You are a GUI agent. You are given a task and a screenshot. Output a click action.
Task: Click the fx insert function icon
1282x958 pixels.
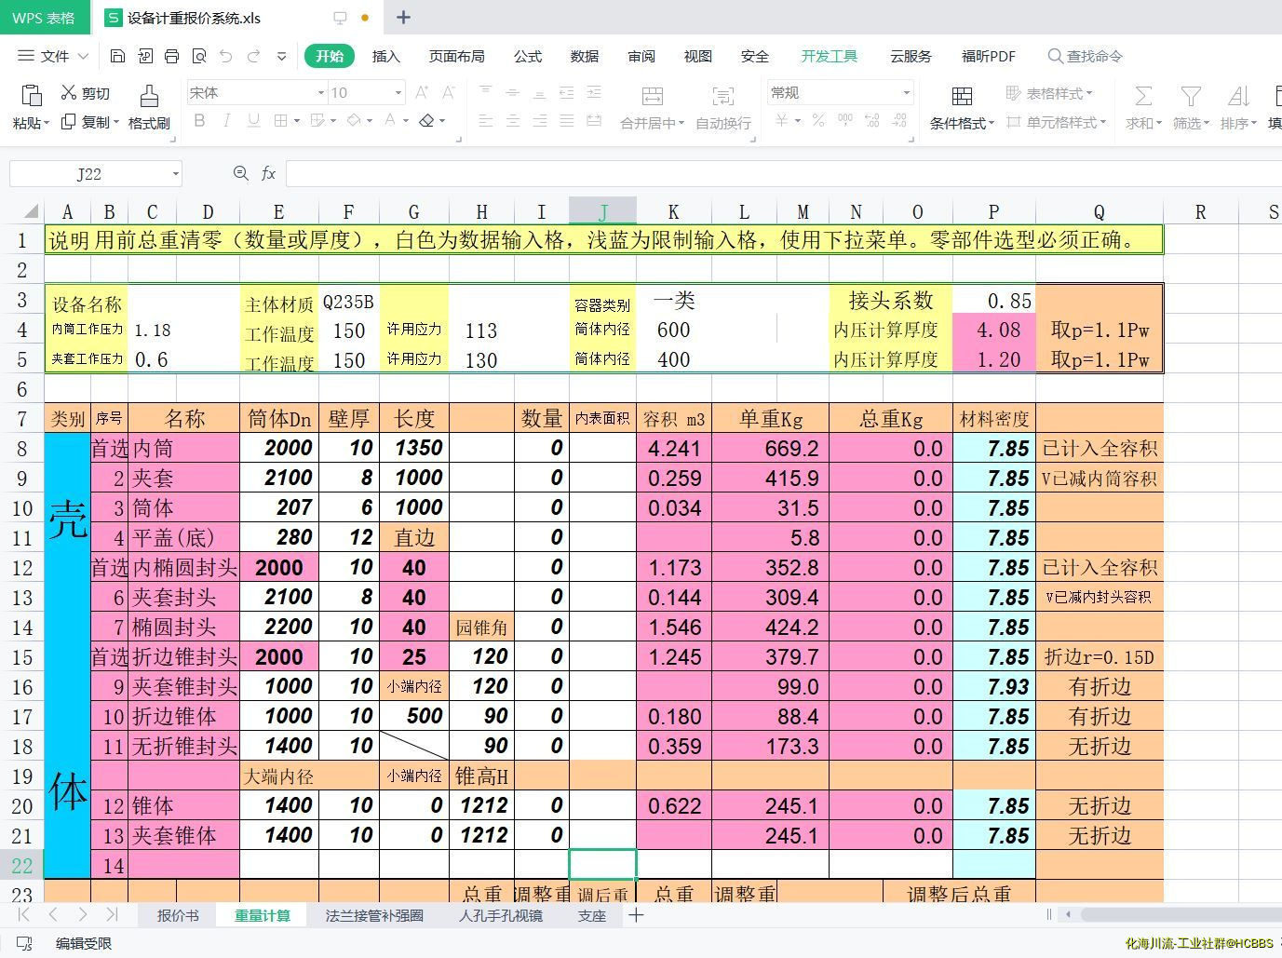268,174
